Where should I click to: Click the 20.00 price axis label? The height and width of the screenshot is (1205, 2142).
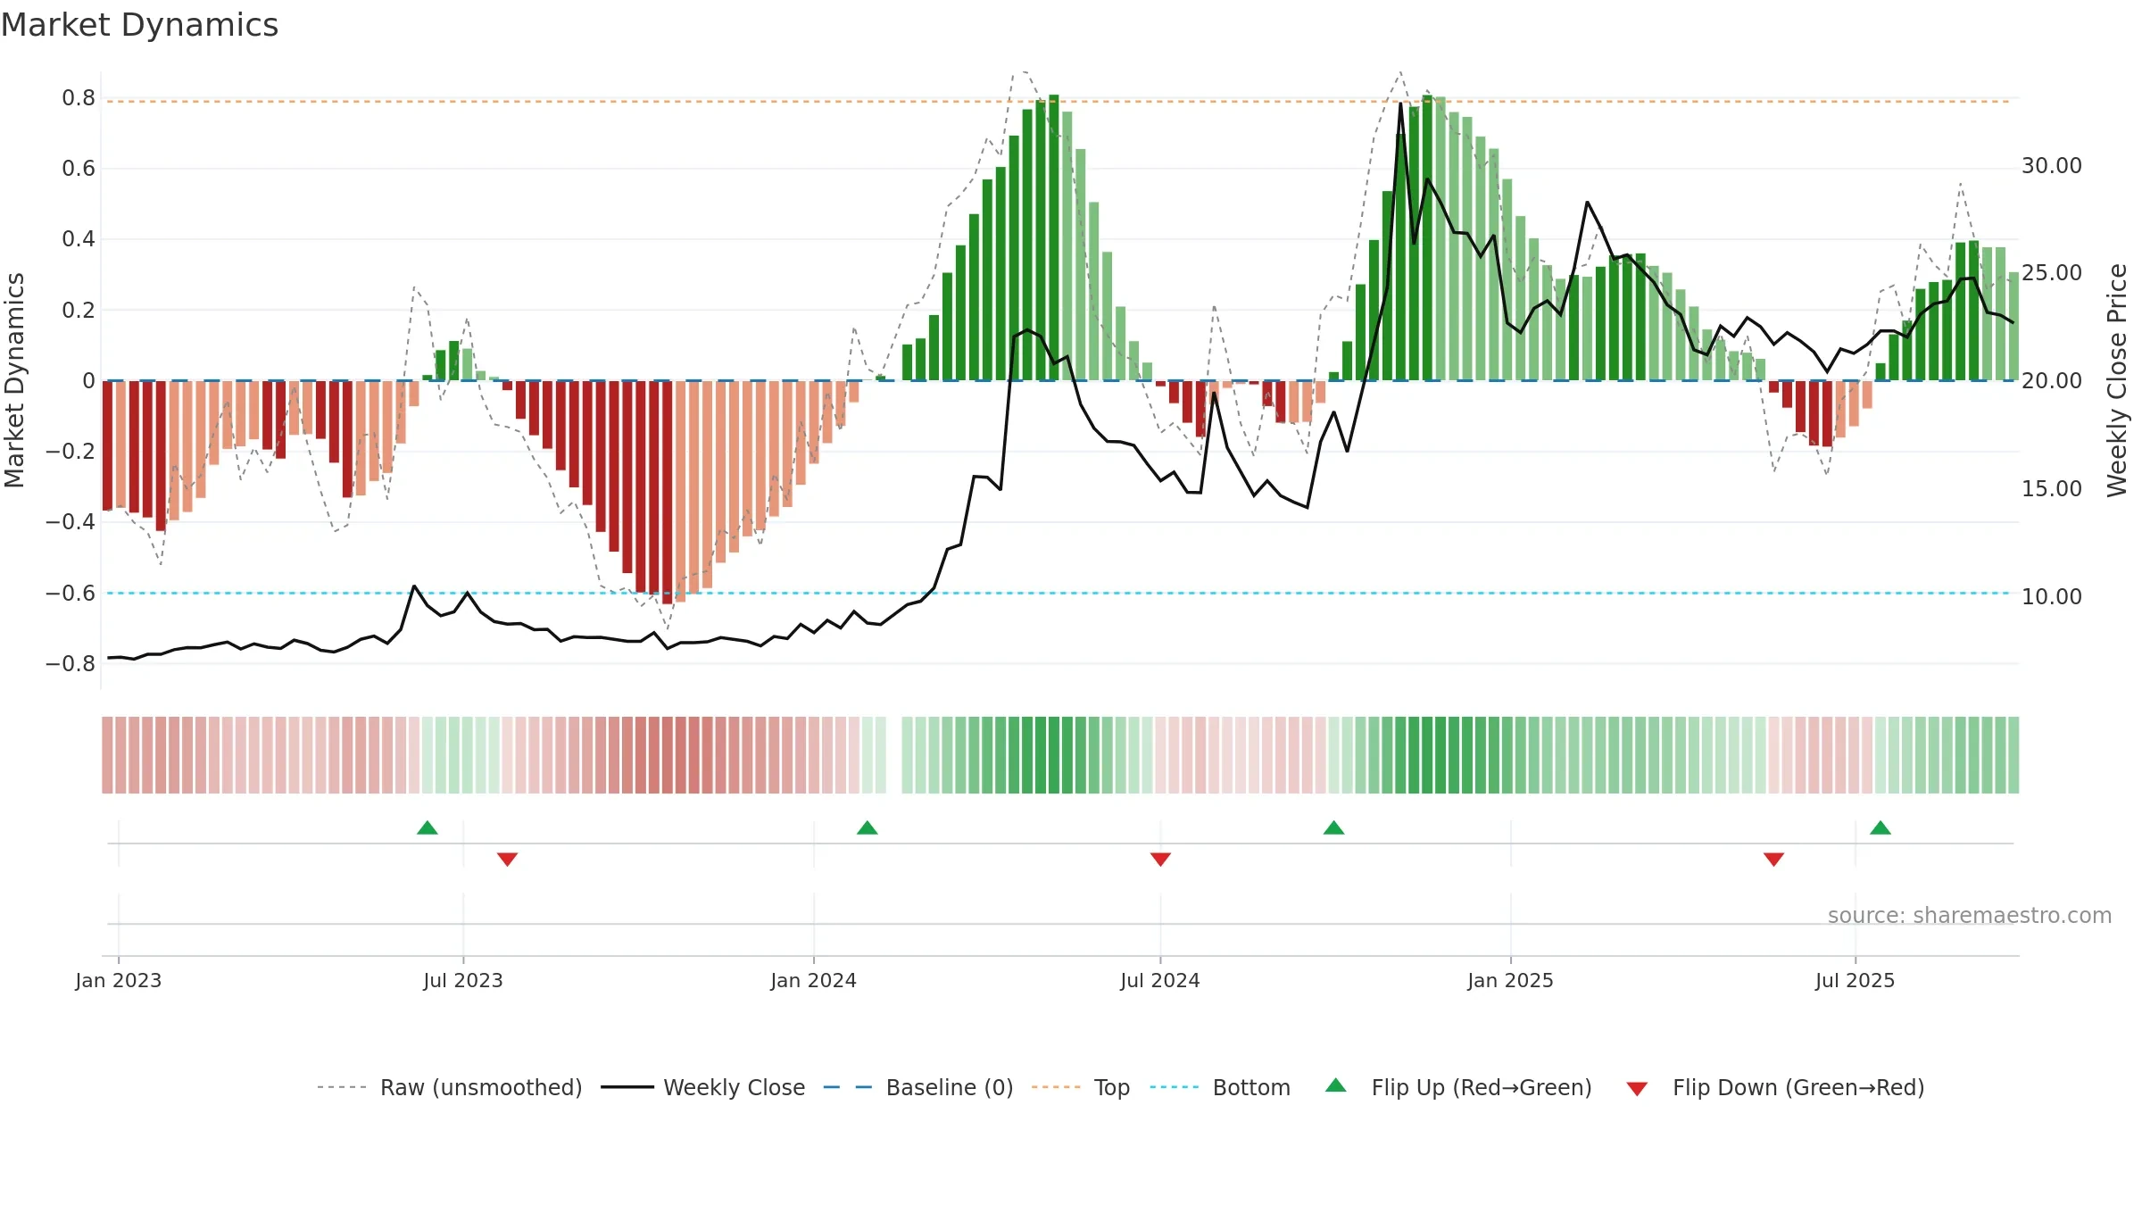point(2052,381)
